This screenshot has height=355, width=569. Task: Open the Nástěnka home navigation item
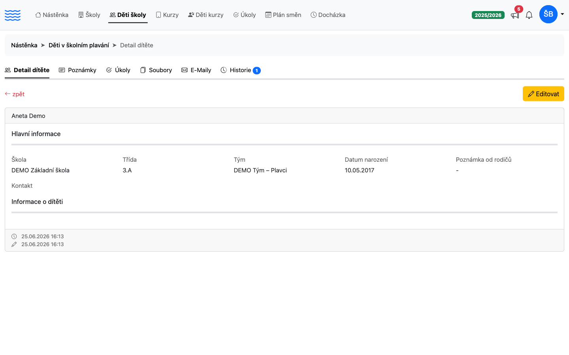click(x=52, y=15)
